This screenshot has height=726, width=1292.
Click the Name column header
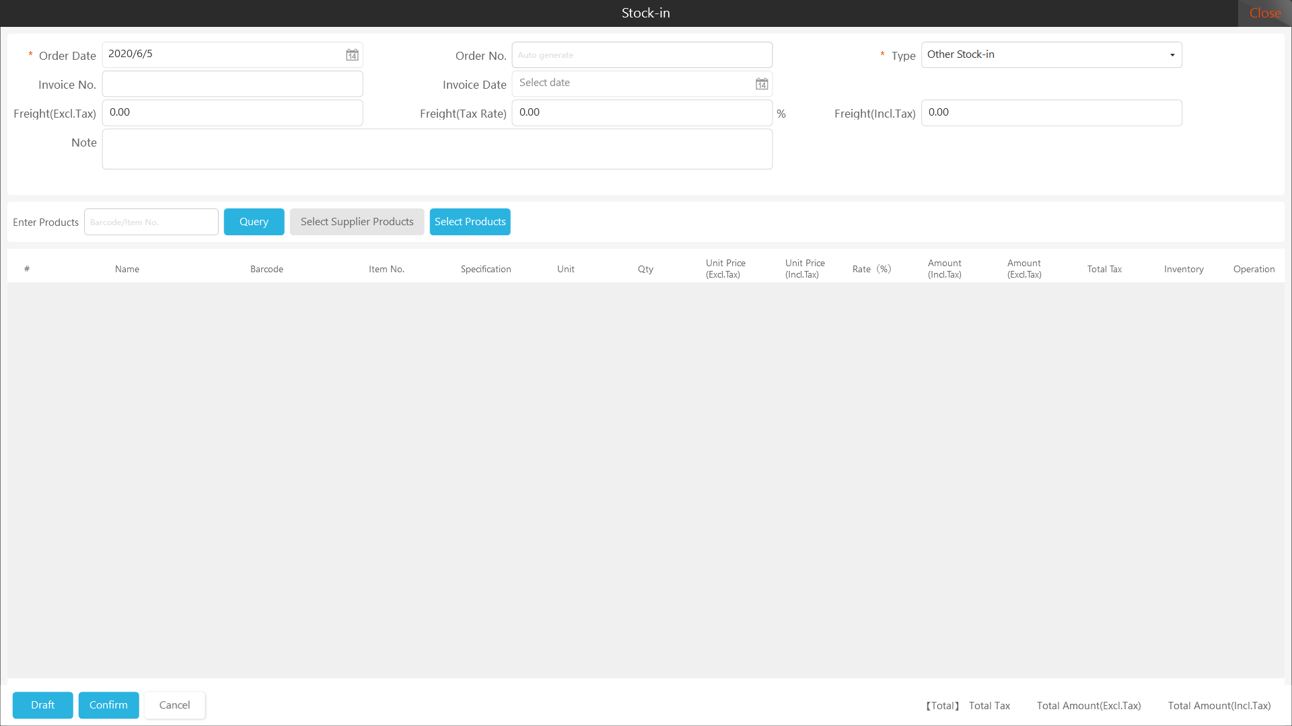(x=127, y=269)
